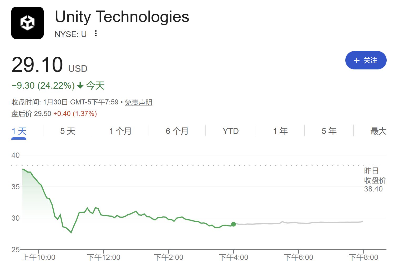Switch to the 5 天 chart tab
This screenshot has height=268, width=394.
(68, 131)
